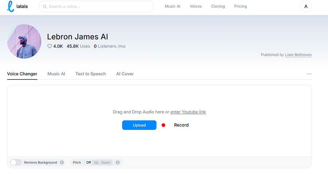The height and width of the screenshot is (174, 328).
Task: Click the Remove Background label
Action: click(x=40, y=162)
